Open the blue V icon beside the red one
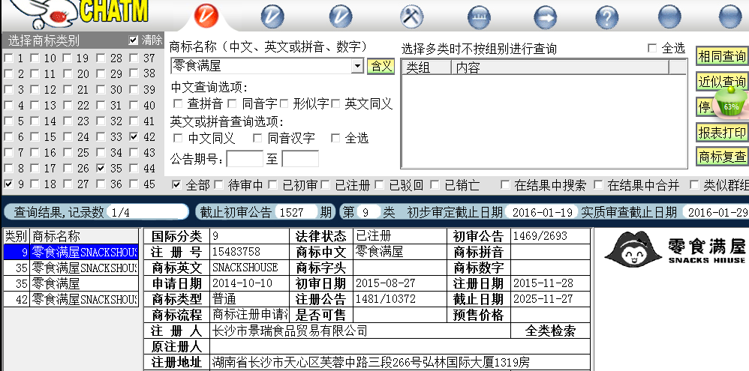The width and height of the screenshot is (749, 371). tap(272, 16)
